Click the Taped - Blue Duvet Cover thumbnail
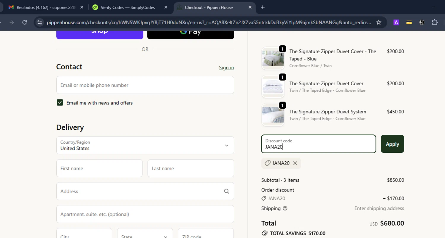445x238 pixels. 273,58
